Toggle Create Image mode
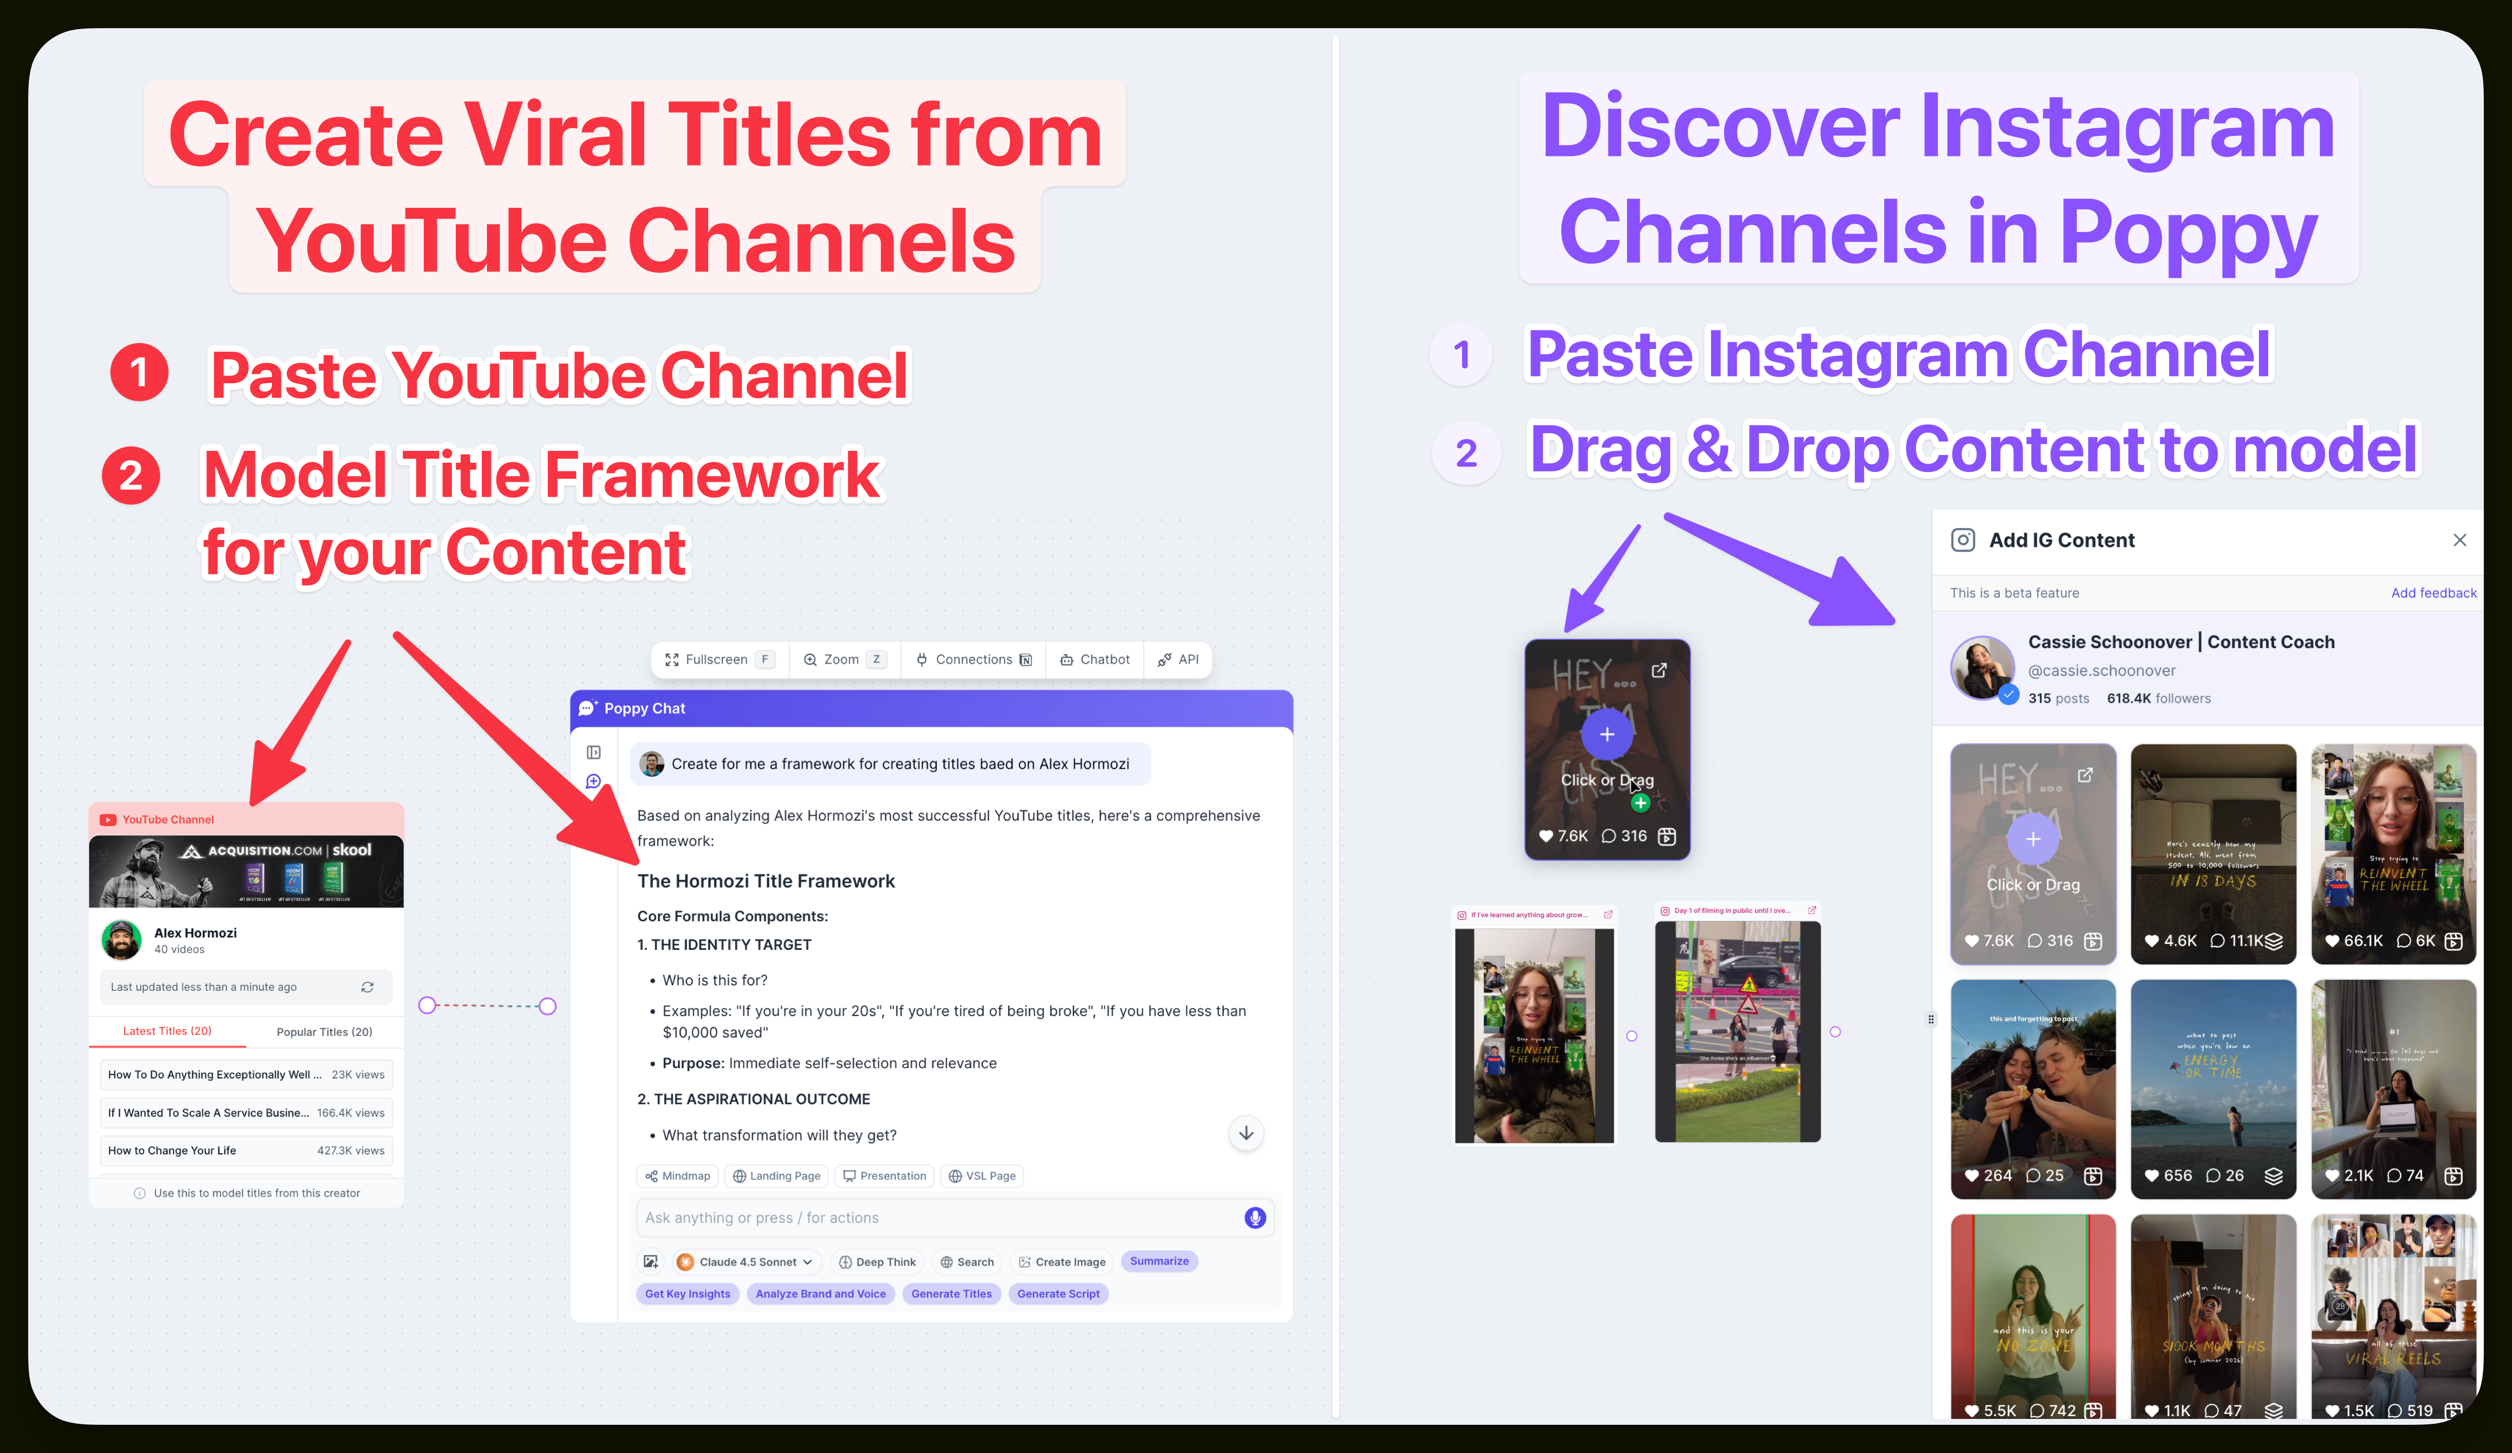Image resolution: width=2512 pixels, height=1453 pixels. [x=1061, y=1262]
